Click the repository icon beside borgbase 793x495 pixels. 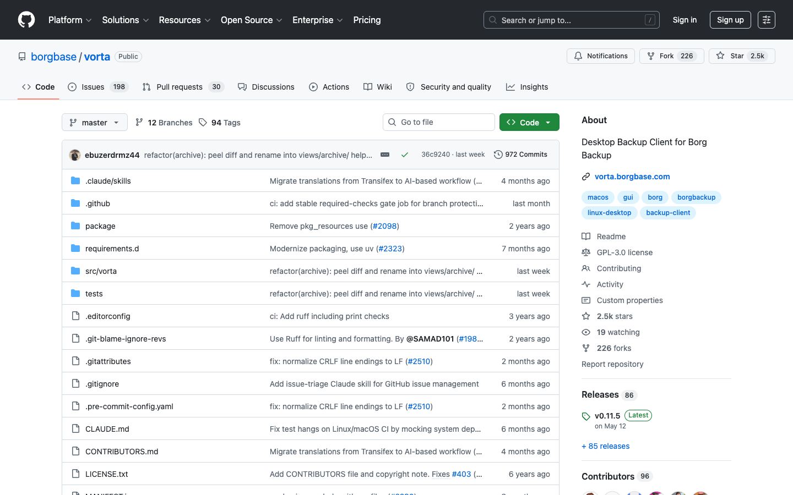tap(22, 57)
